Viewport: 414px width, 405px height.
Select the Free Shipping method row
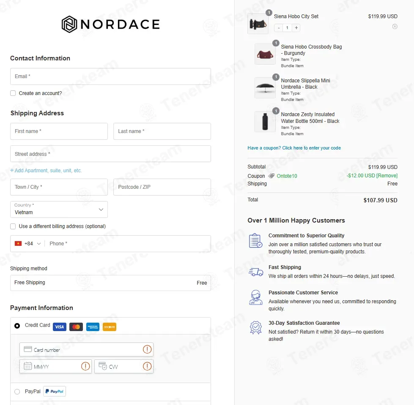click(x=111, y=283)
